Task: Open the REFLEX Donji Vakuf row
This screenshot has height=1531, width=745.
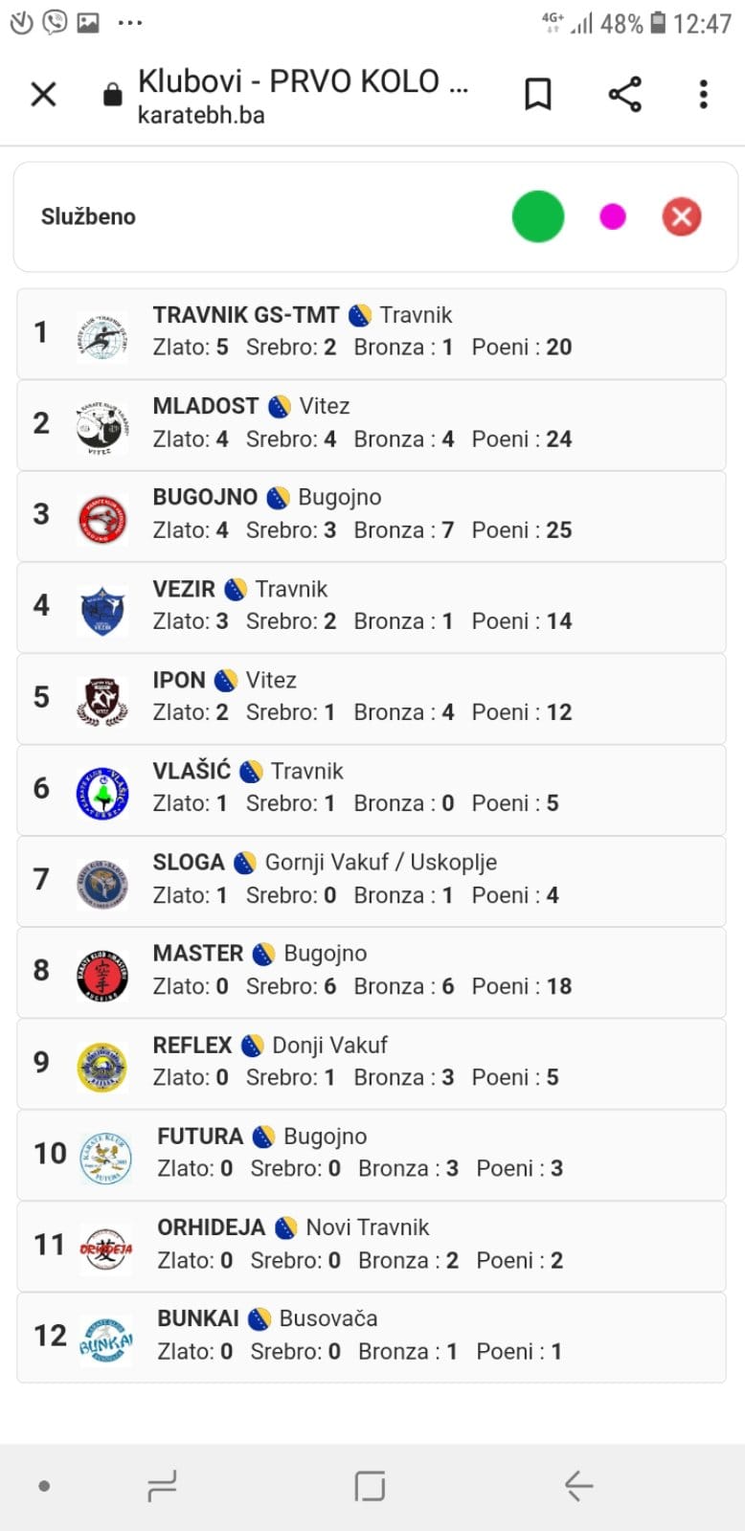Action: click(372, 1064)
